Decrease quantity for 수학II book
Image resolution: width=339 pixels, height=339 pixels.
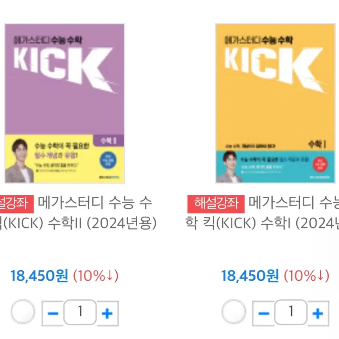[53, 313]
